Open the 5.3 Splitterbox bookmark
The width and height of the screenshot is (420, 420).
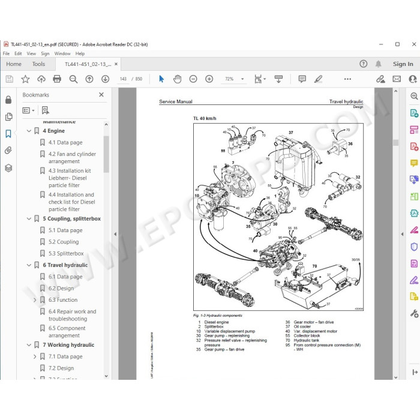[66, 253]
